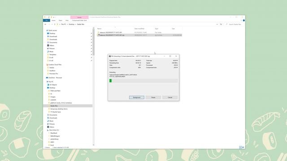Pause the extraction in the 7-Zip dialog
The image size is (287, 161).
153,97
